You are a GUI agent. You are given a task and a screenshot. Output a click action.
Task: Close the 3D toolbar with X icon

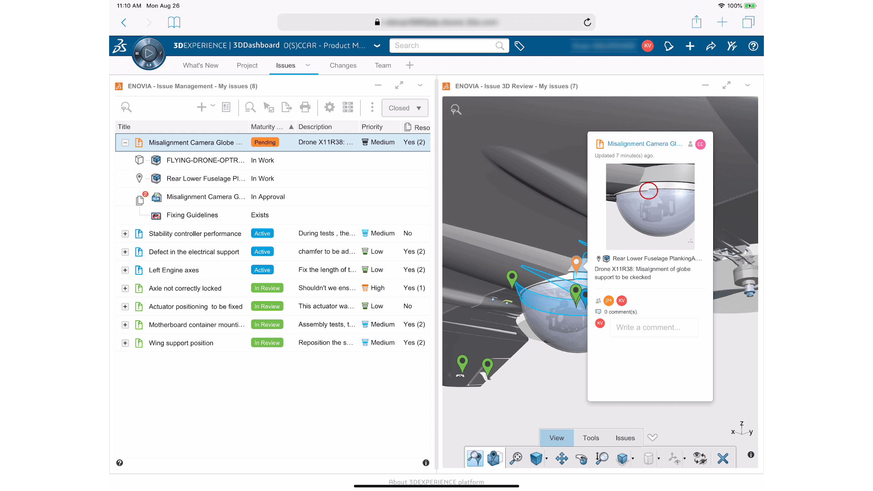point(722,458)
